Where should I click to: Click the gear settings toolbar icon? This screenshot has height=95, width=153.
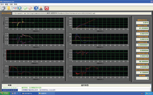click(3, 8)
